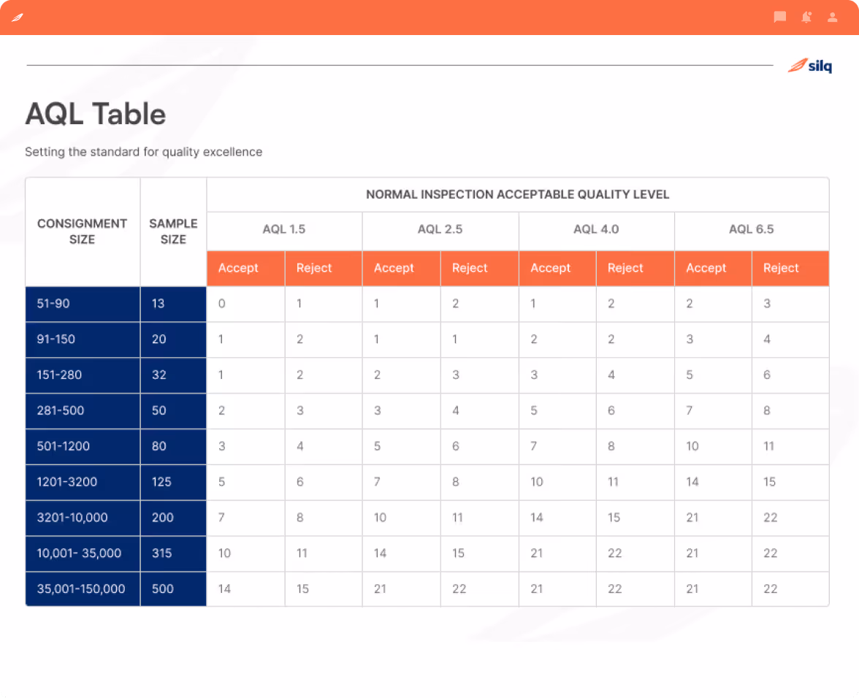Click AQL 6.5 Accept value 10 in 501-1200 row
This screenshot has width=859, height=698.
(713, 446)
